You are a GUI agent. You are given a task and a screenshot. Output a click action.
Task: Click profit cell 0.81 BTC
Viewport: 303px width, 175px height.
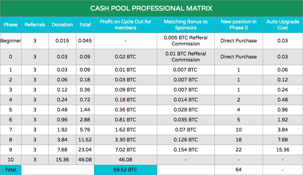point(125,120)
